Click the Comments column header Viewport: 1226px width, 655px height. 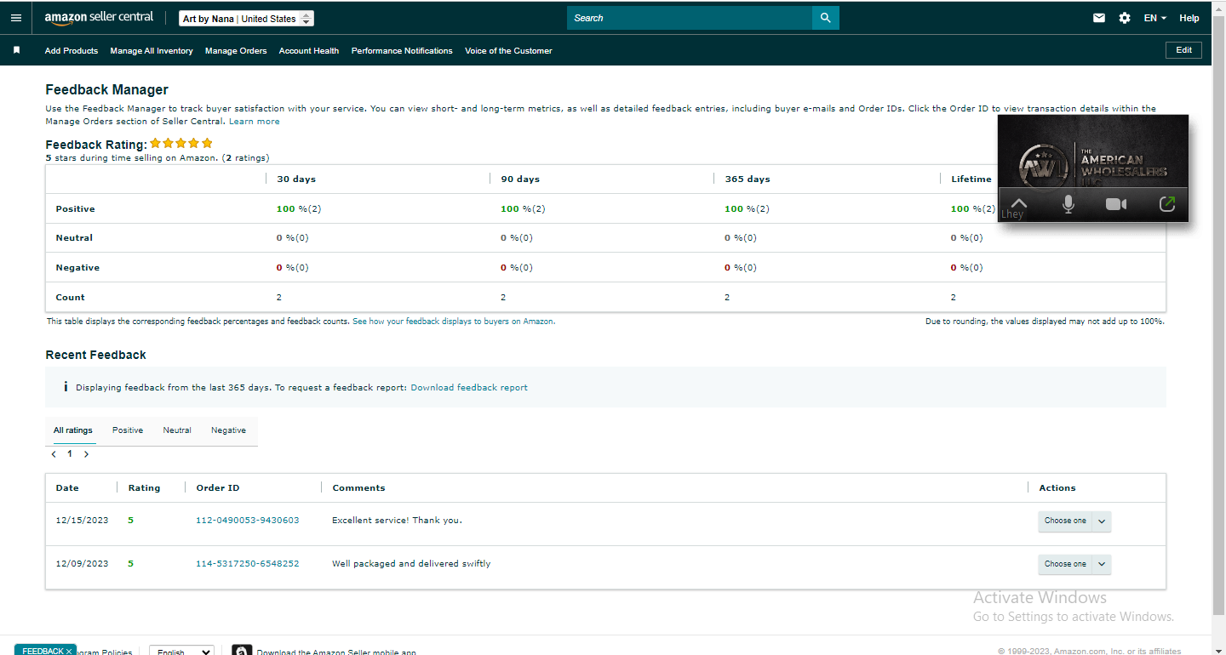tap(358, 488)
